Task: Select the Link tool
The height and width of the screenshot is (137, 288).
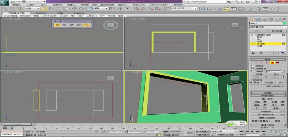Action: [x=5, y=9]
